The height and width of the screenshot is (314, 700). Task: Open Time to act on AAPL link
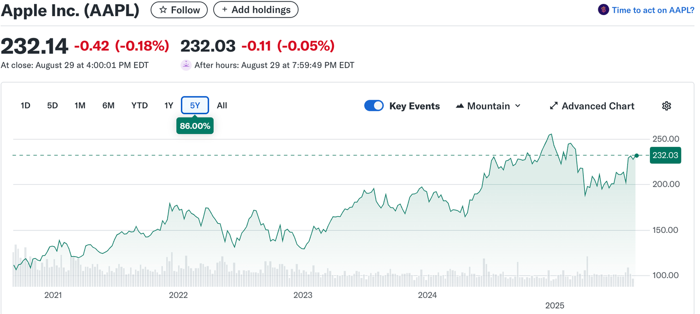click(x=653, y=10)
